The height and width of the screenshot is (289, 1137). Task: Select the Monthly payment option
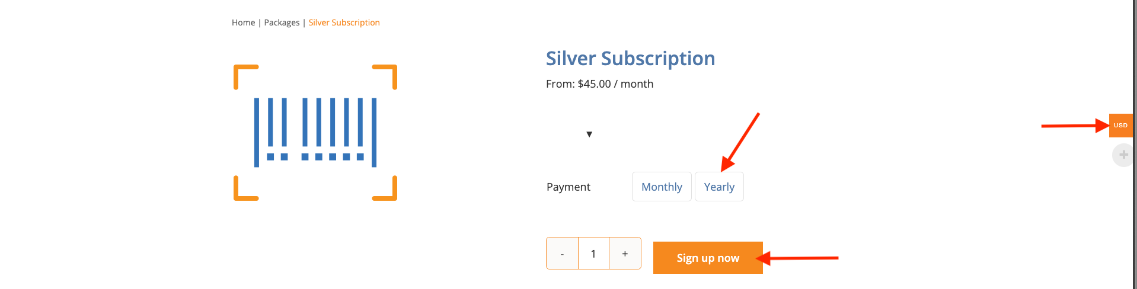click(662, 187)
